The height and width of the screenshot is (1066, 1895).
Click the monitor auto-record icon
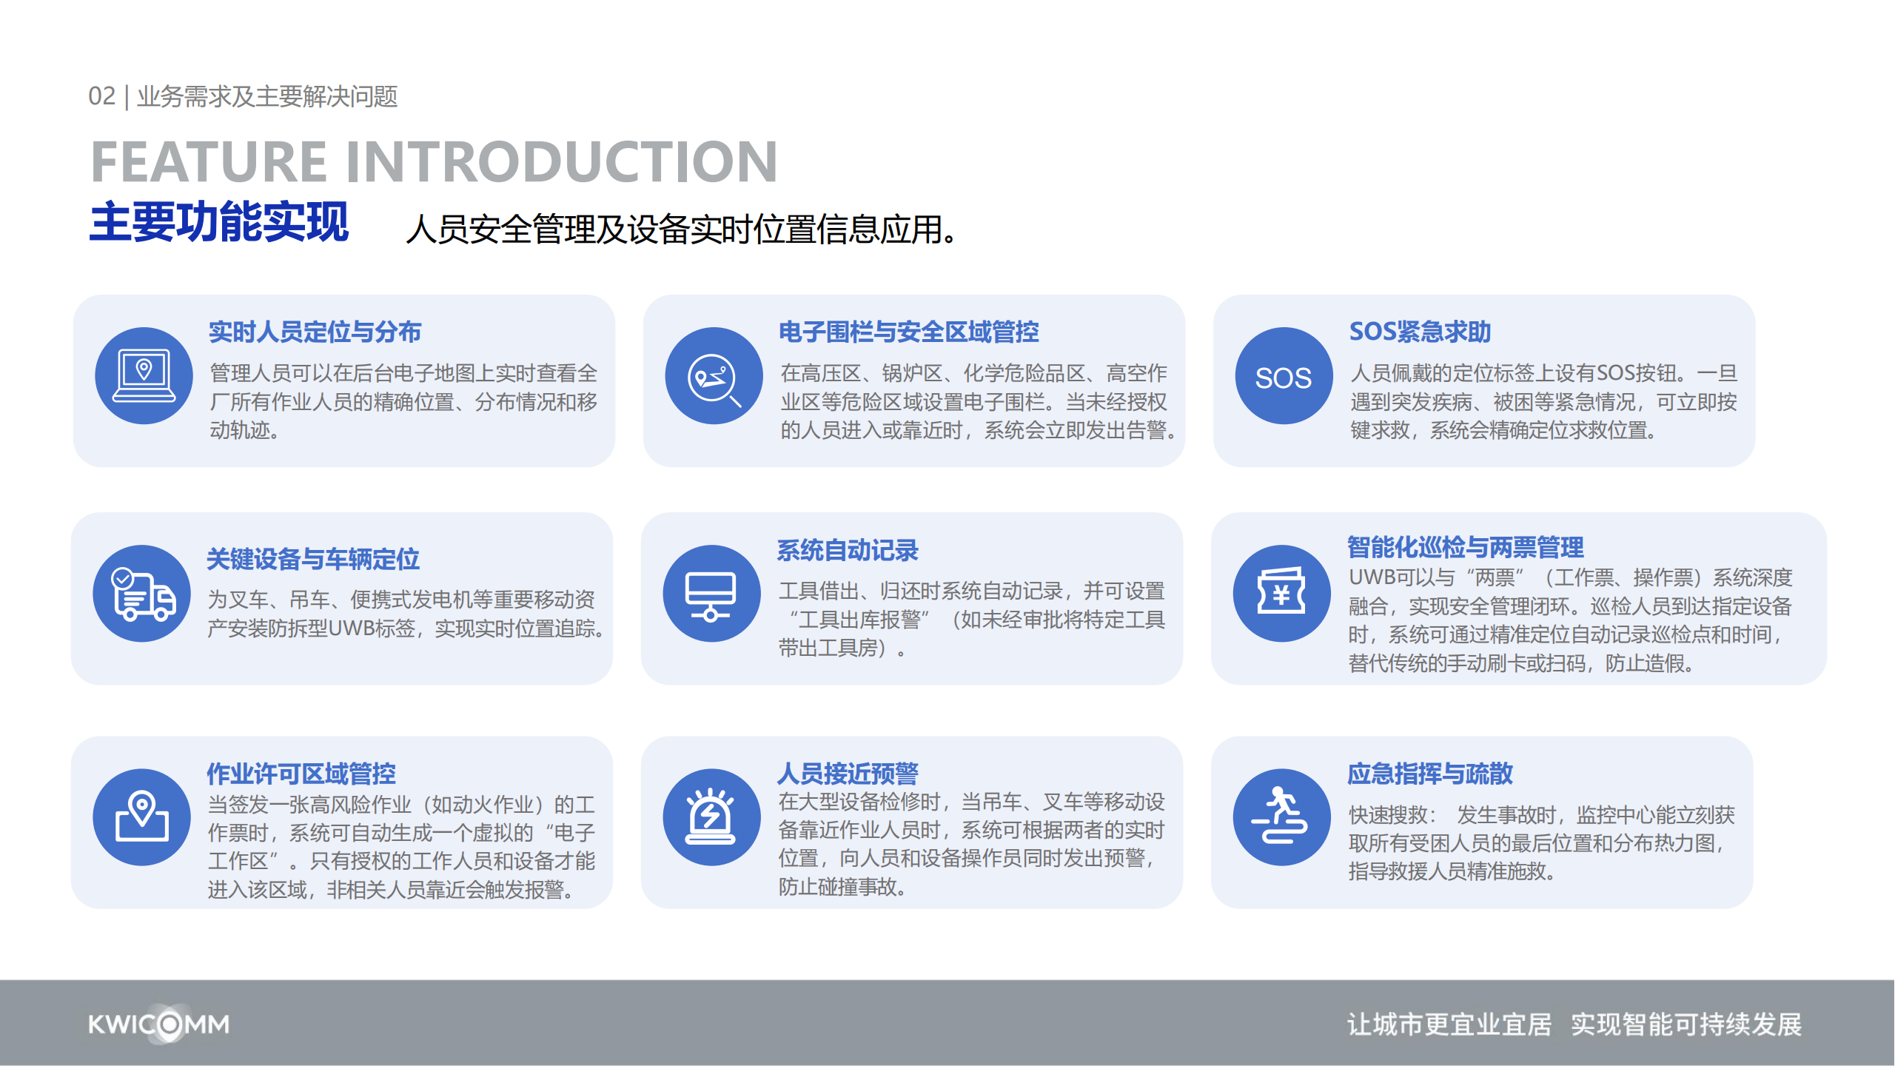[x=711, y=594]
